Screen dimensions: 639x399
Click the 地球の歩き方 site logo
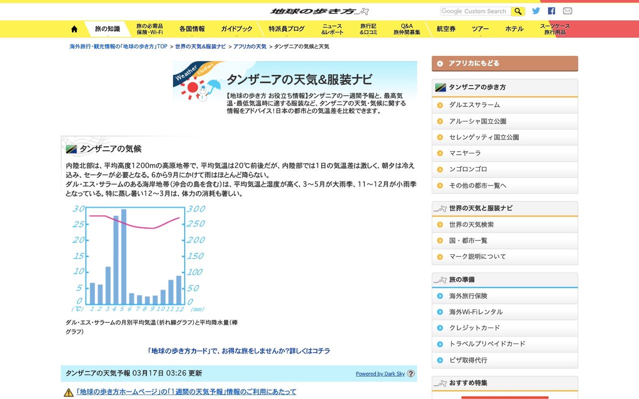click(319, 11)
